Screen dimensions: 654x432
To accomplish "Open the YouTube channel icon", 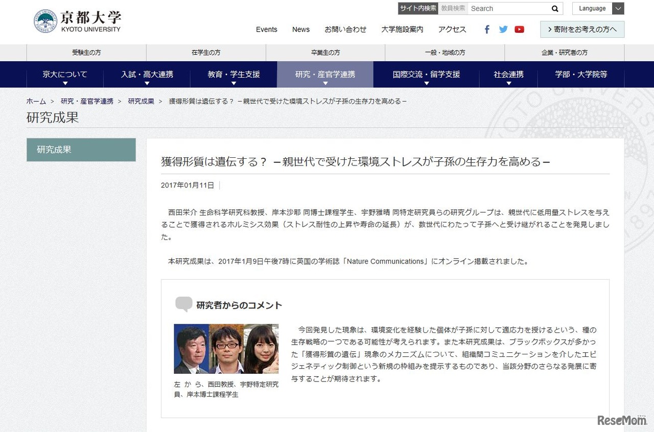I will click(x=520, y=29).
